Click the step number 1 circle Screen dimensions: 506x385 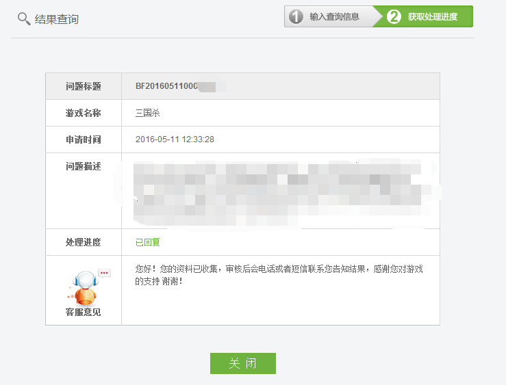point(296,16)
